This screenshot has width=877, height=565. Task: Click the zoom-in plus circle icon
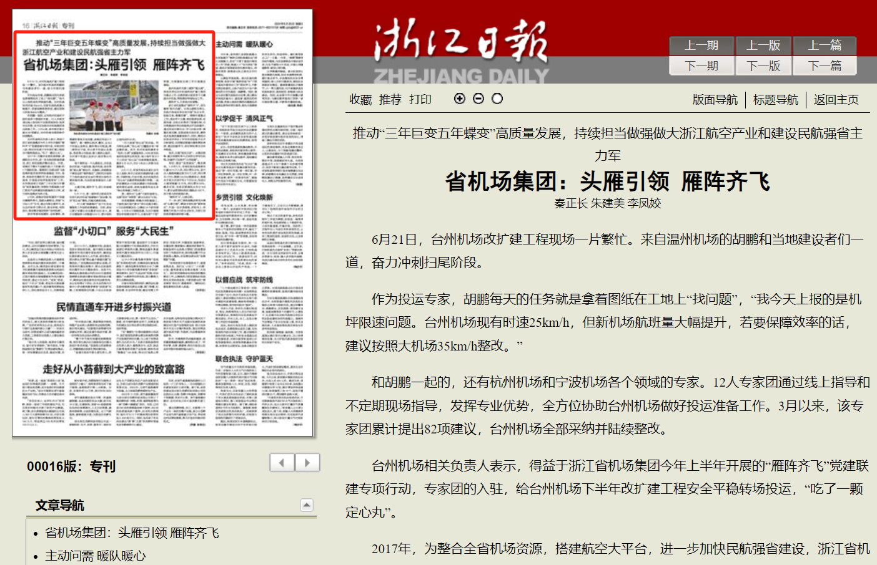click(460, 99)
